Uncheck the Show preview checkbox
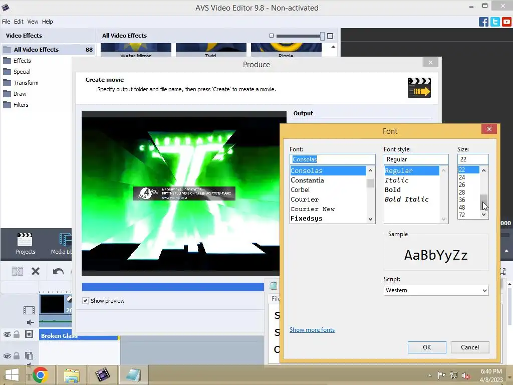 85,301
